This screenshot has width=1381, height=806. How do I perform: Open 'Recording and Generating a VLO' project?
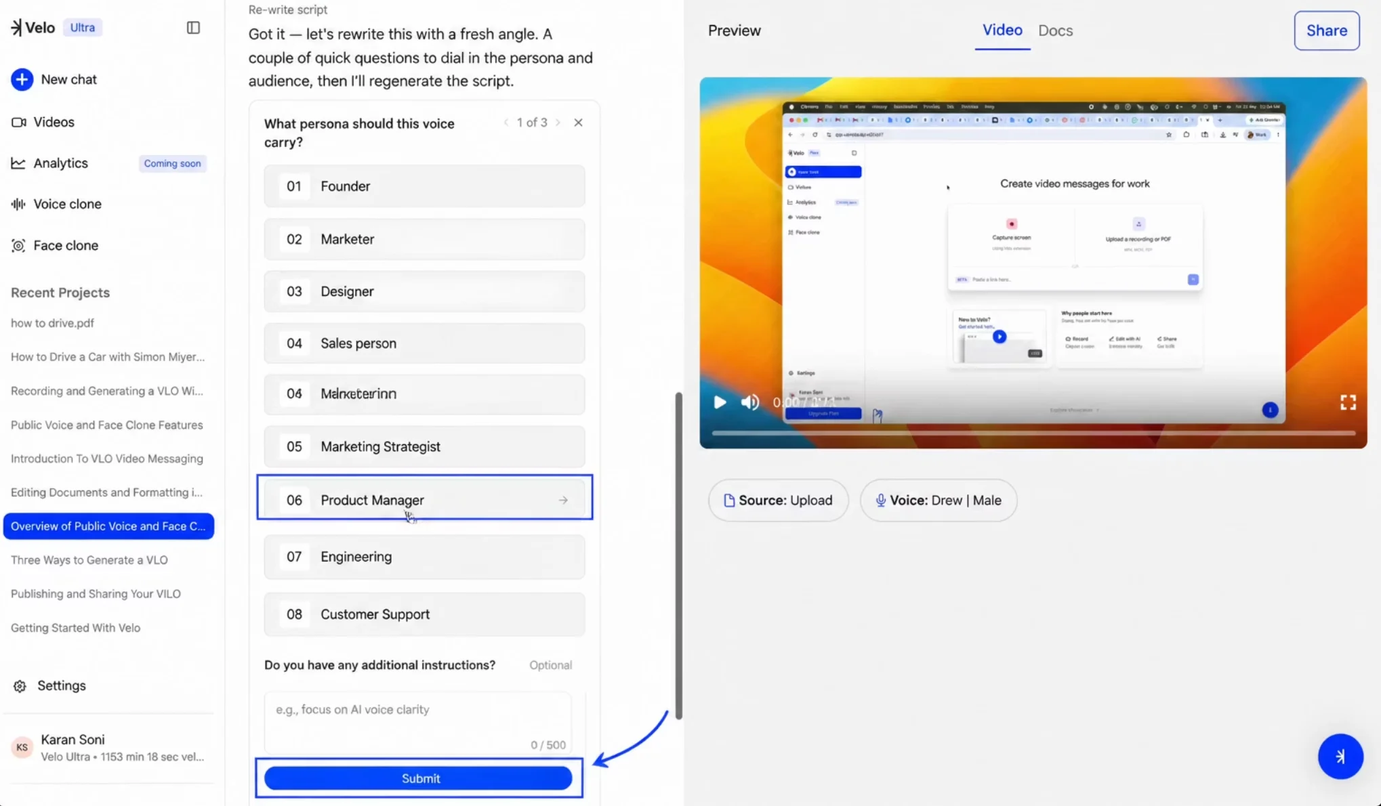pos(107,391)
